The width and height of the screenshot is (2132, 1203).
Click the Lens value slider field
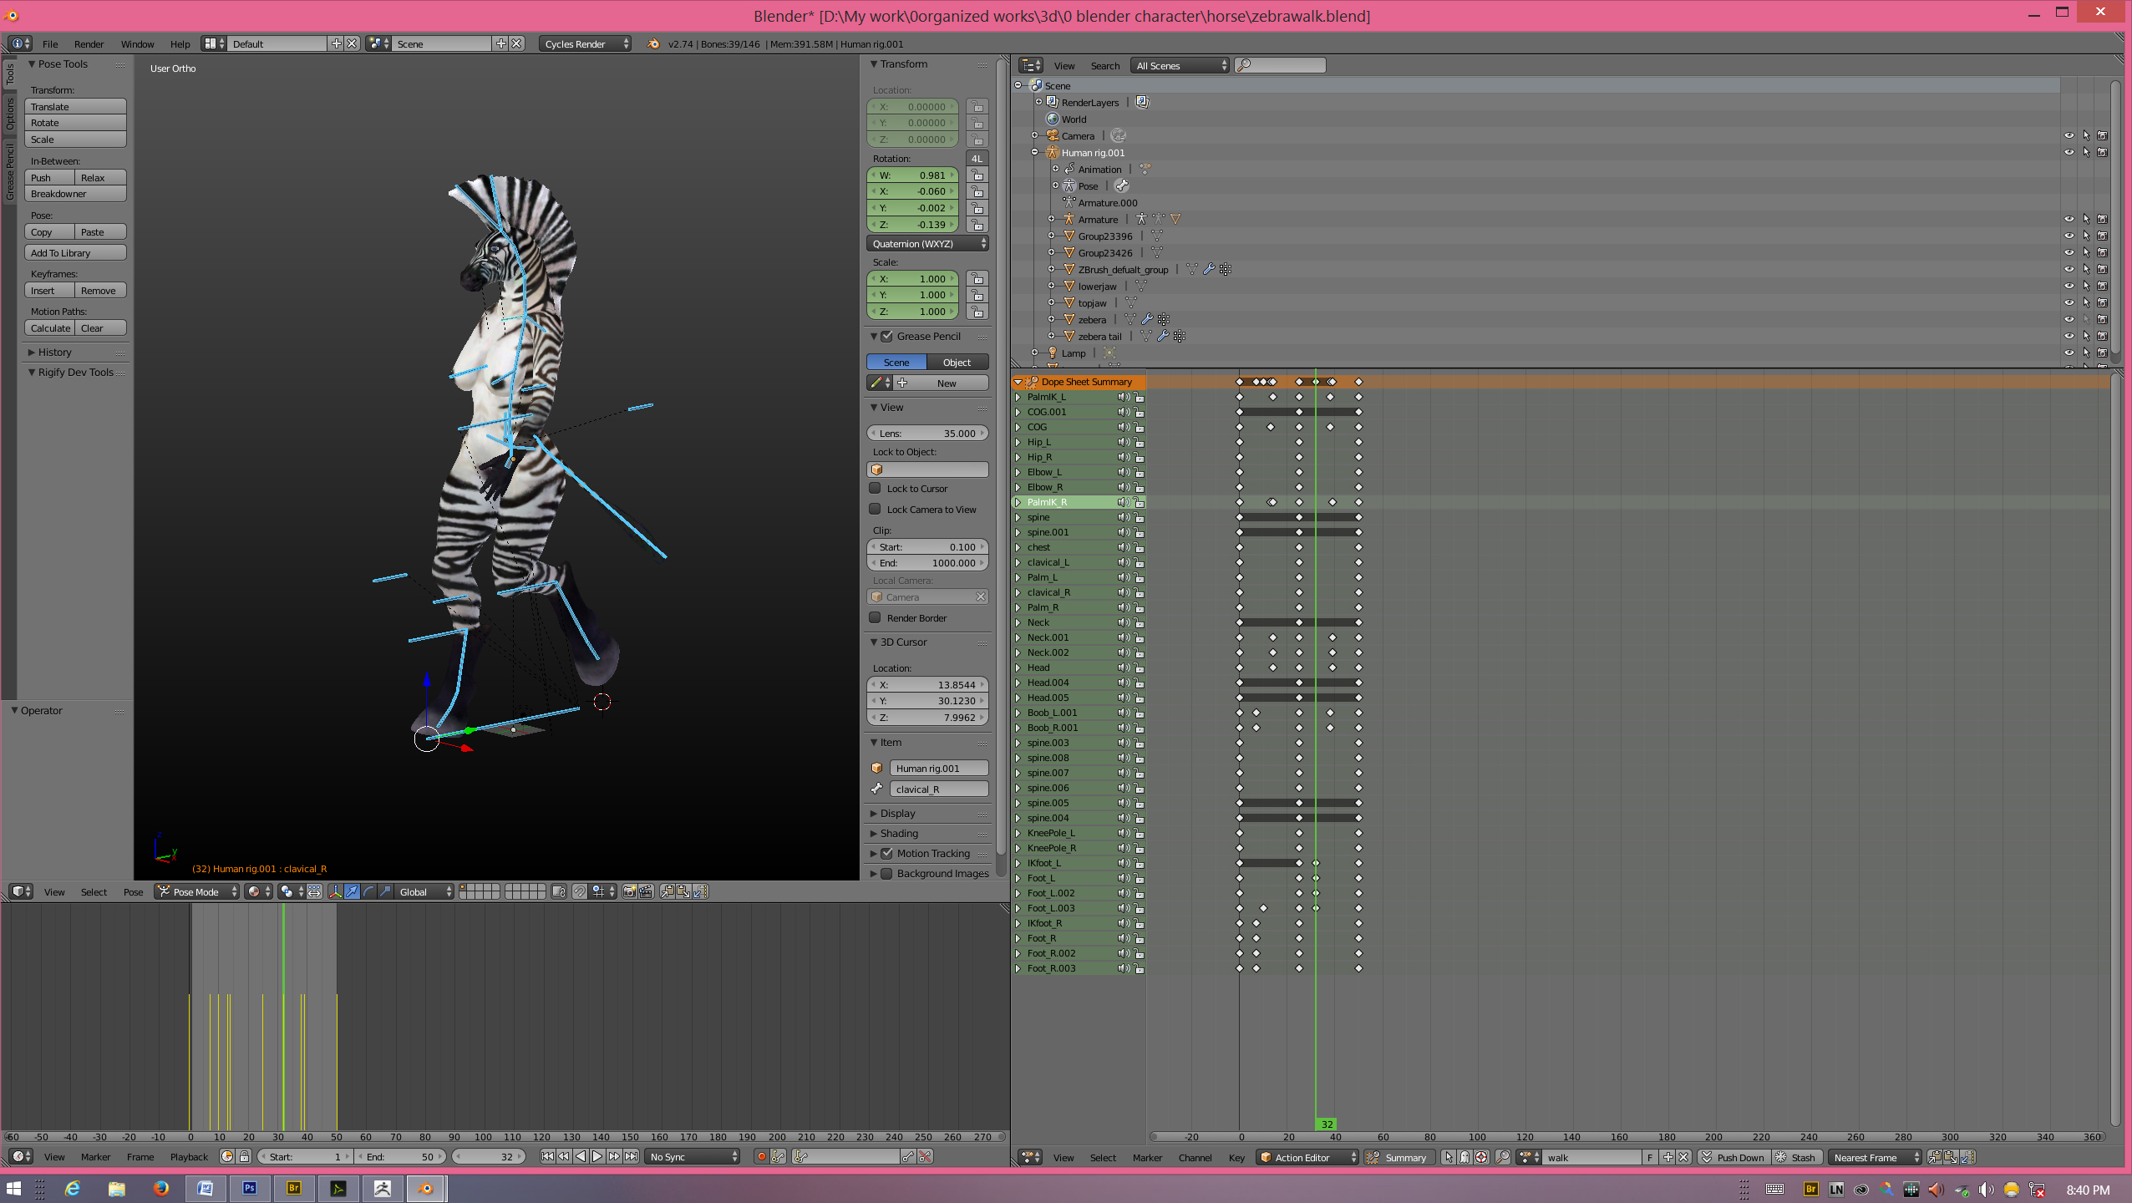(927, 433)
